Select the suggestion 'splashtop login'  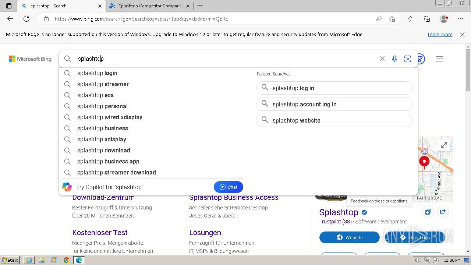[x=150, y=73]
